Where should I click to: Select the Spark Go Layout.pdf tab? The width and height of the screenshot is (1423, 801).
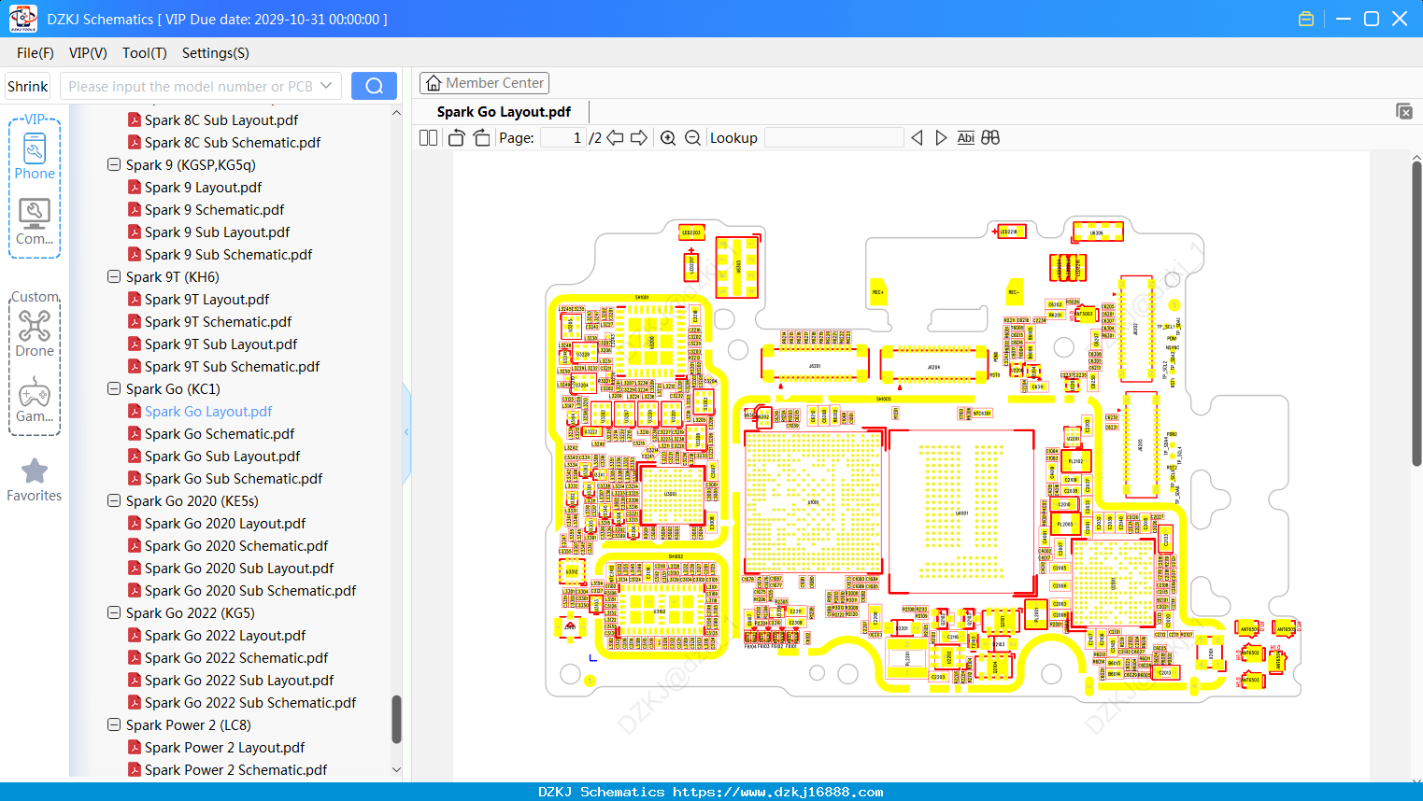tap(504, 112)
